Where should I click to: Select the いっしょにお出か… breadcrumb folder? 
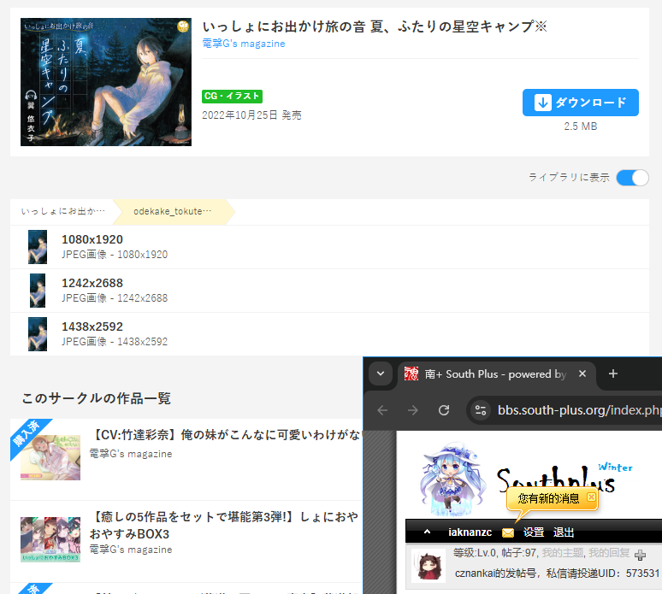(x=63, y=211)
